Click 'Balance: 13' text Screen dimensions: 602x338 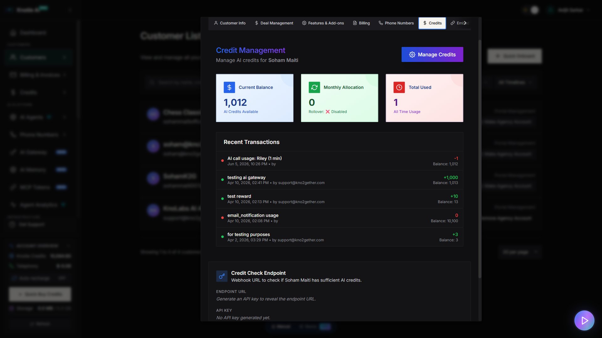[448, 202]
